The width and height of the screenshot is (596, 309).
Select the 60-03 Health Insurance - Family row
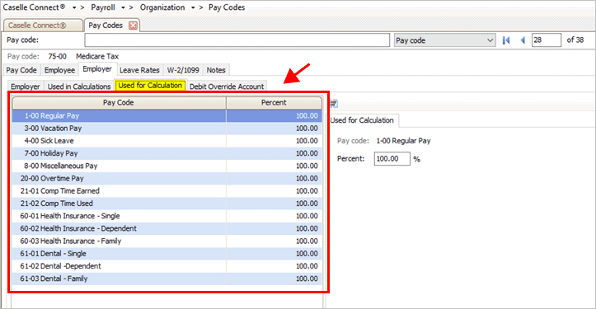point(167,241)
